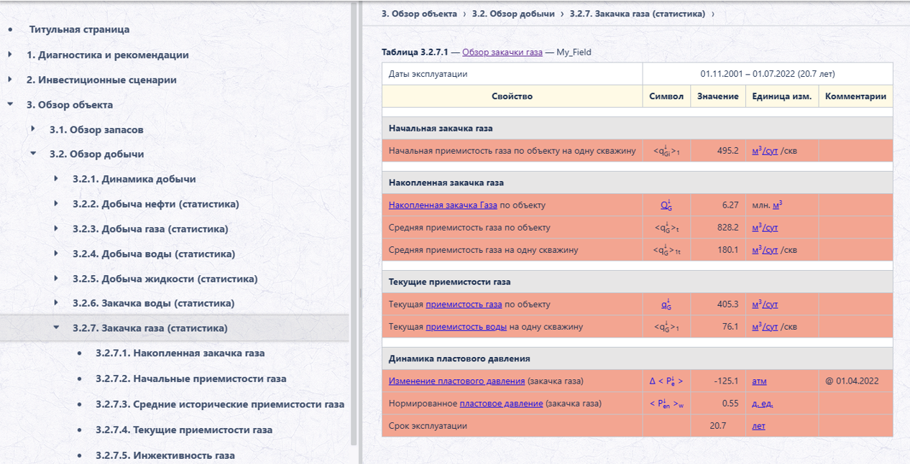Open '3.2.4. Добыча воды (статистика)' label
This screenshot has width=910, height=464.
154,254
